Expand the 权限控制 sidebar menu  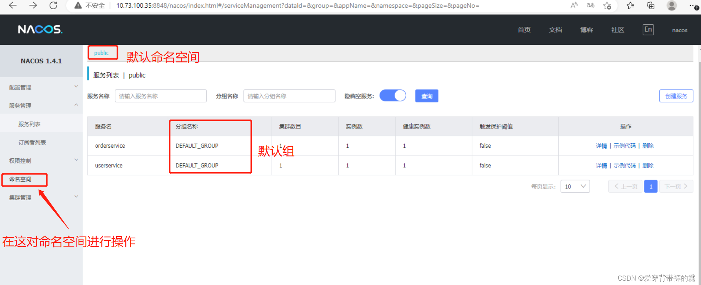tap(41, 160)
